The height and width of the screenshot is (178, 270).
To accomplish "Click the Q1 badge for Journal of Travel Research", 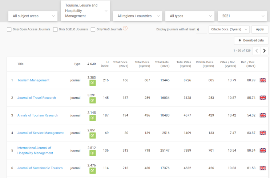I will (92, 100).
